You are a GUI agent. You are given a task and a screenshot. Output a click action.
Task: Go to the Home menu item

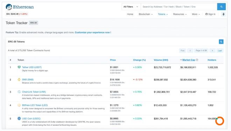click(x=130, y=14)
